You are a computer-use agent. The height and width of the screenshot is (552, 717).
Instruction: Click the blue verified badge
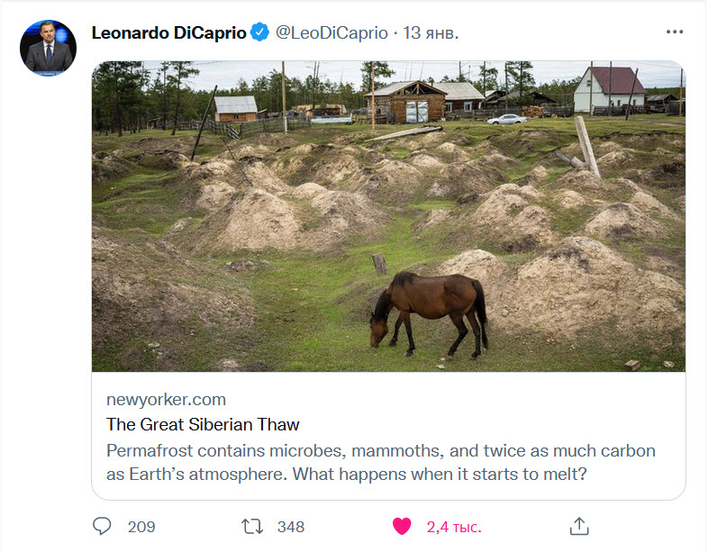click(260, 33)
